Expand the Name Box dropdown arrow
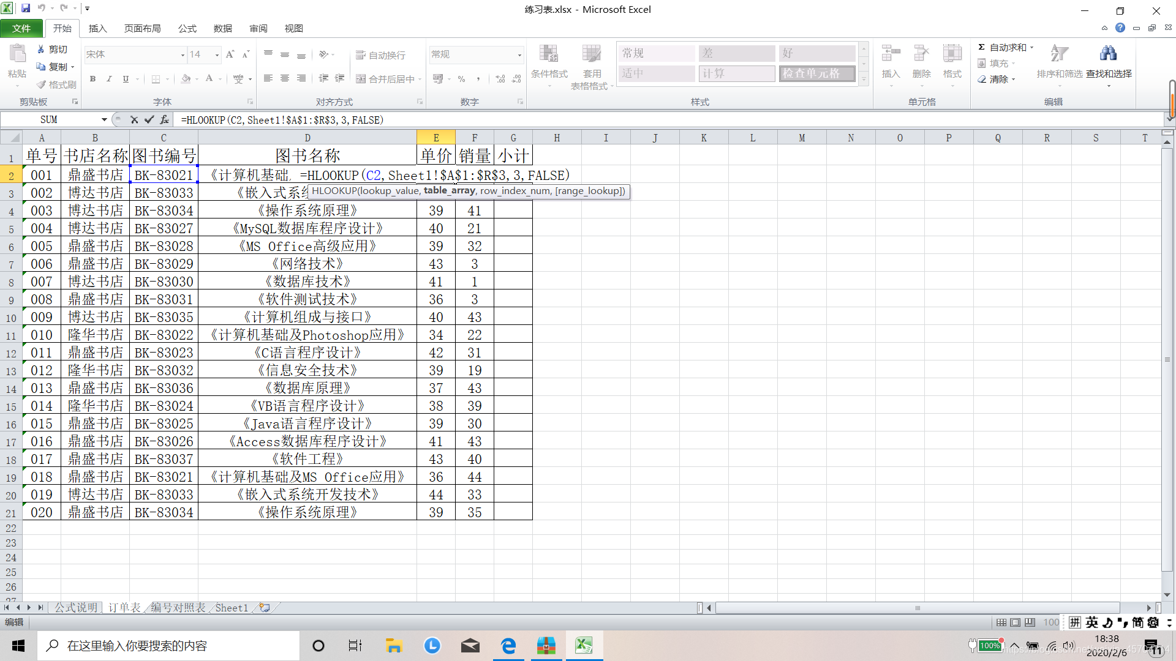This screenshot has height=661, width=1176. tap(104, 120)
